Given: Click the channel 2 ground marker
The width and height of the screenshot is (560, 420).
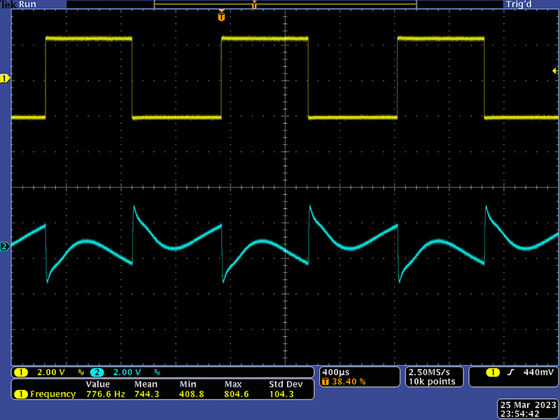Looking at the screenshot, I should click(5, 246).
